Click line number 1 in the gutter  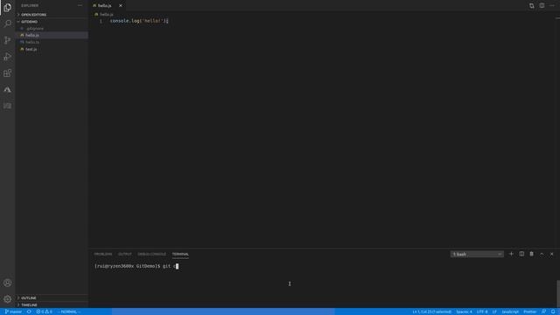101,21
